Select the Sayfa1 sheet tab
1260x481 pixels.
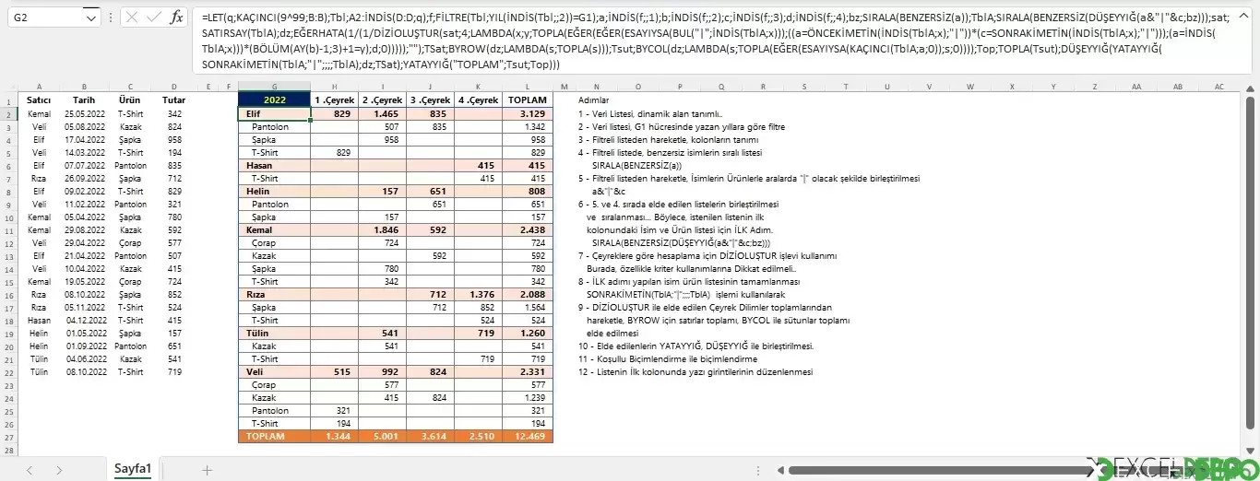pyautogui.click(x=133, y=468)
